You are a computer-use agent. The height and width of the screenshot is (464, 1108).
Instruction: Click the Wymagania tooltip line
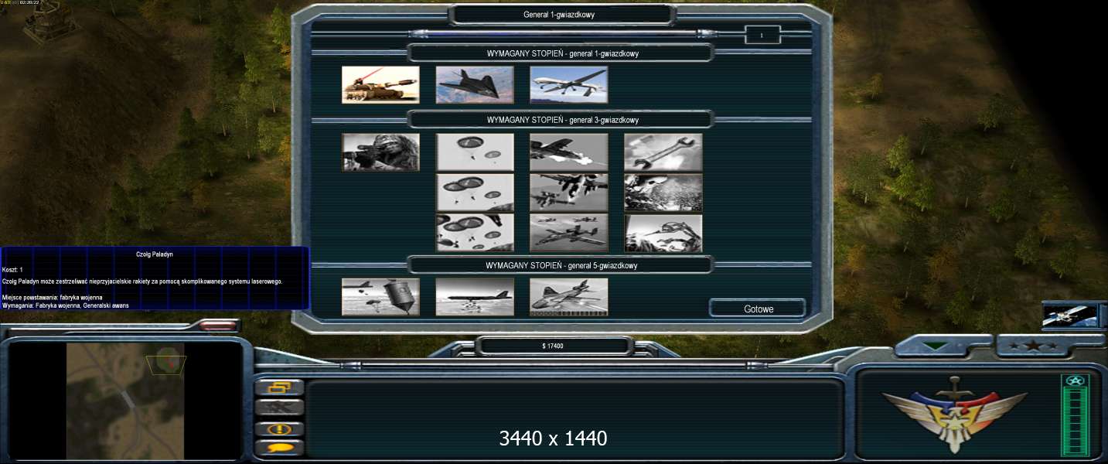pos(66,305)
